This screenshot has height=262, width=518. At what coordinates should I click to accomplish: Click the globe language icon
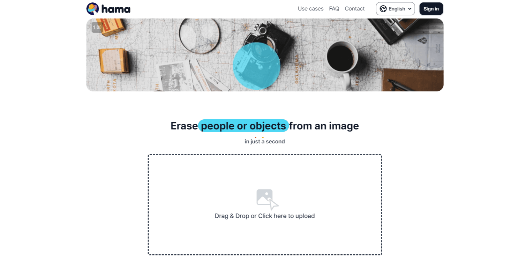tap(383, 9)
